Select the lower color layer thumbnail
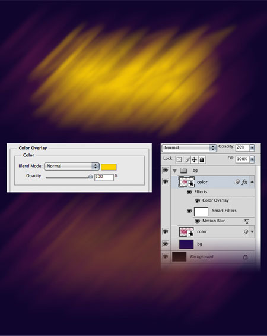Screen dimensions: 267x336 [186, 232]
